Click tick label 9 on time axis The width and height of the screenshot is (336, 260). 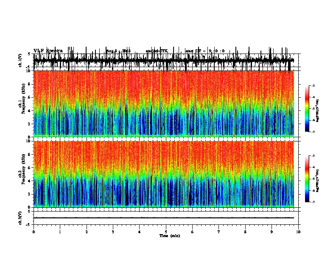coord(272,232)
